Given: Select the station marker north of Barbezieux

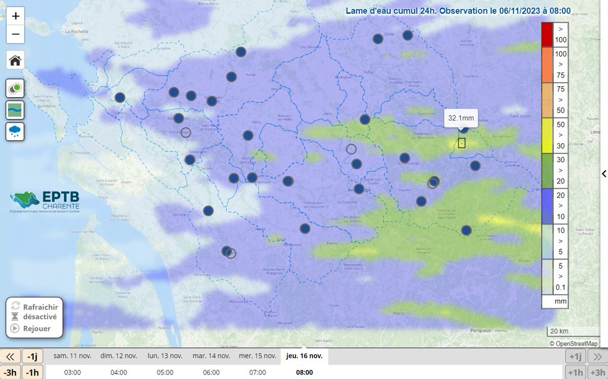Looking at the screenshot, I should (x=305, y=229).
